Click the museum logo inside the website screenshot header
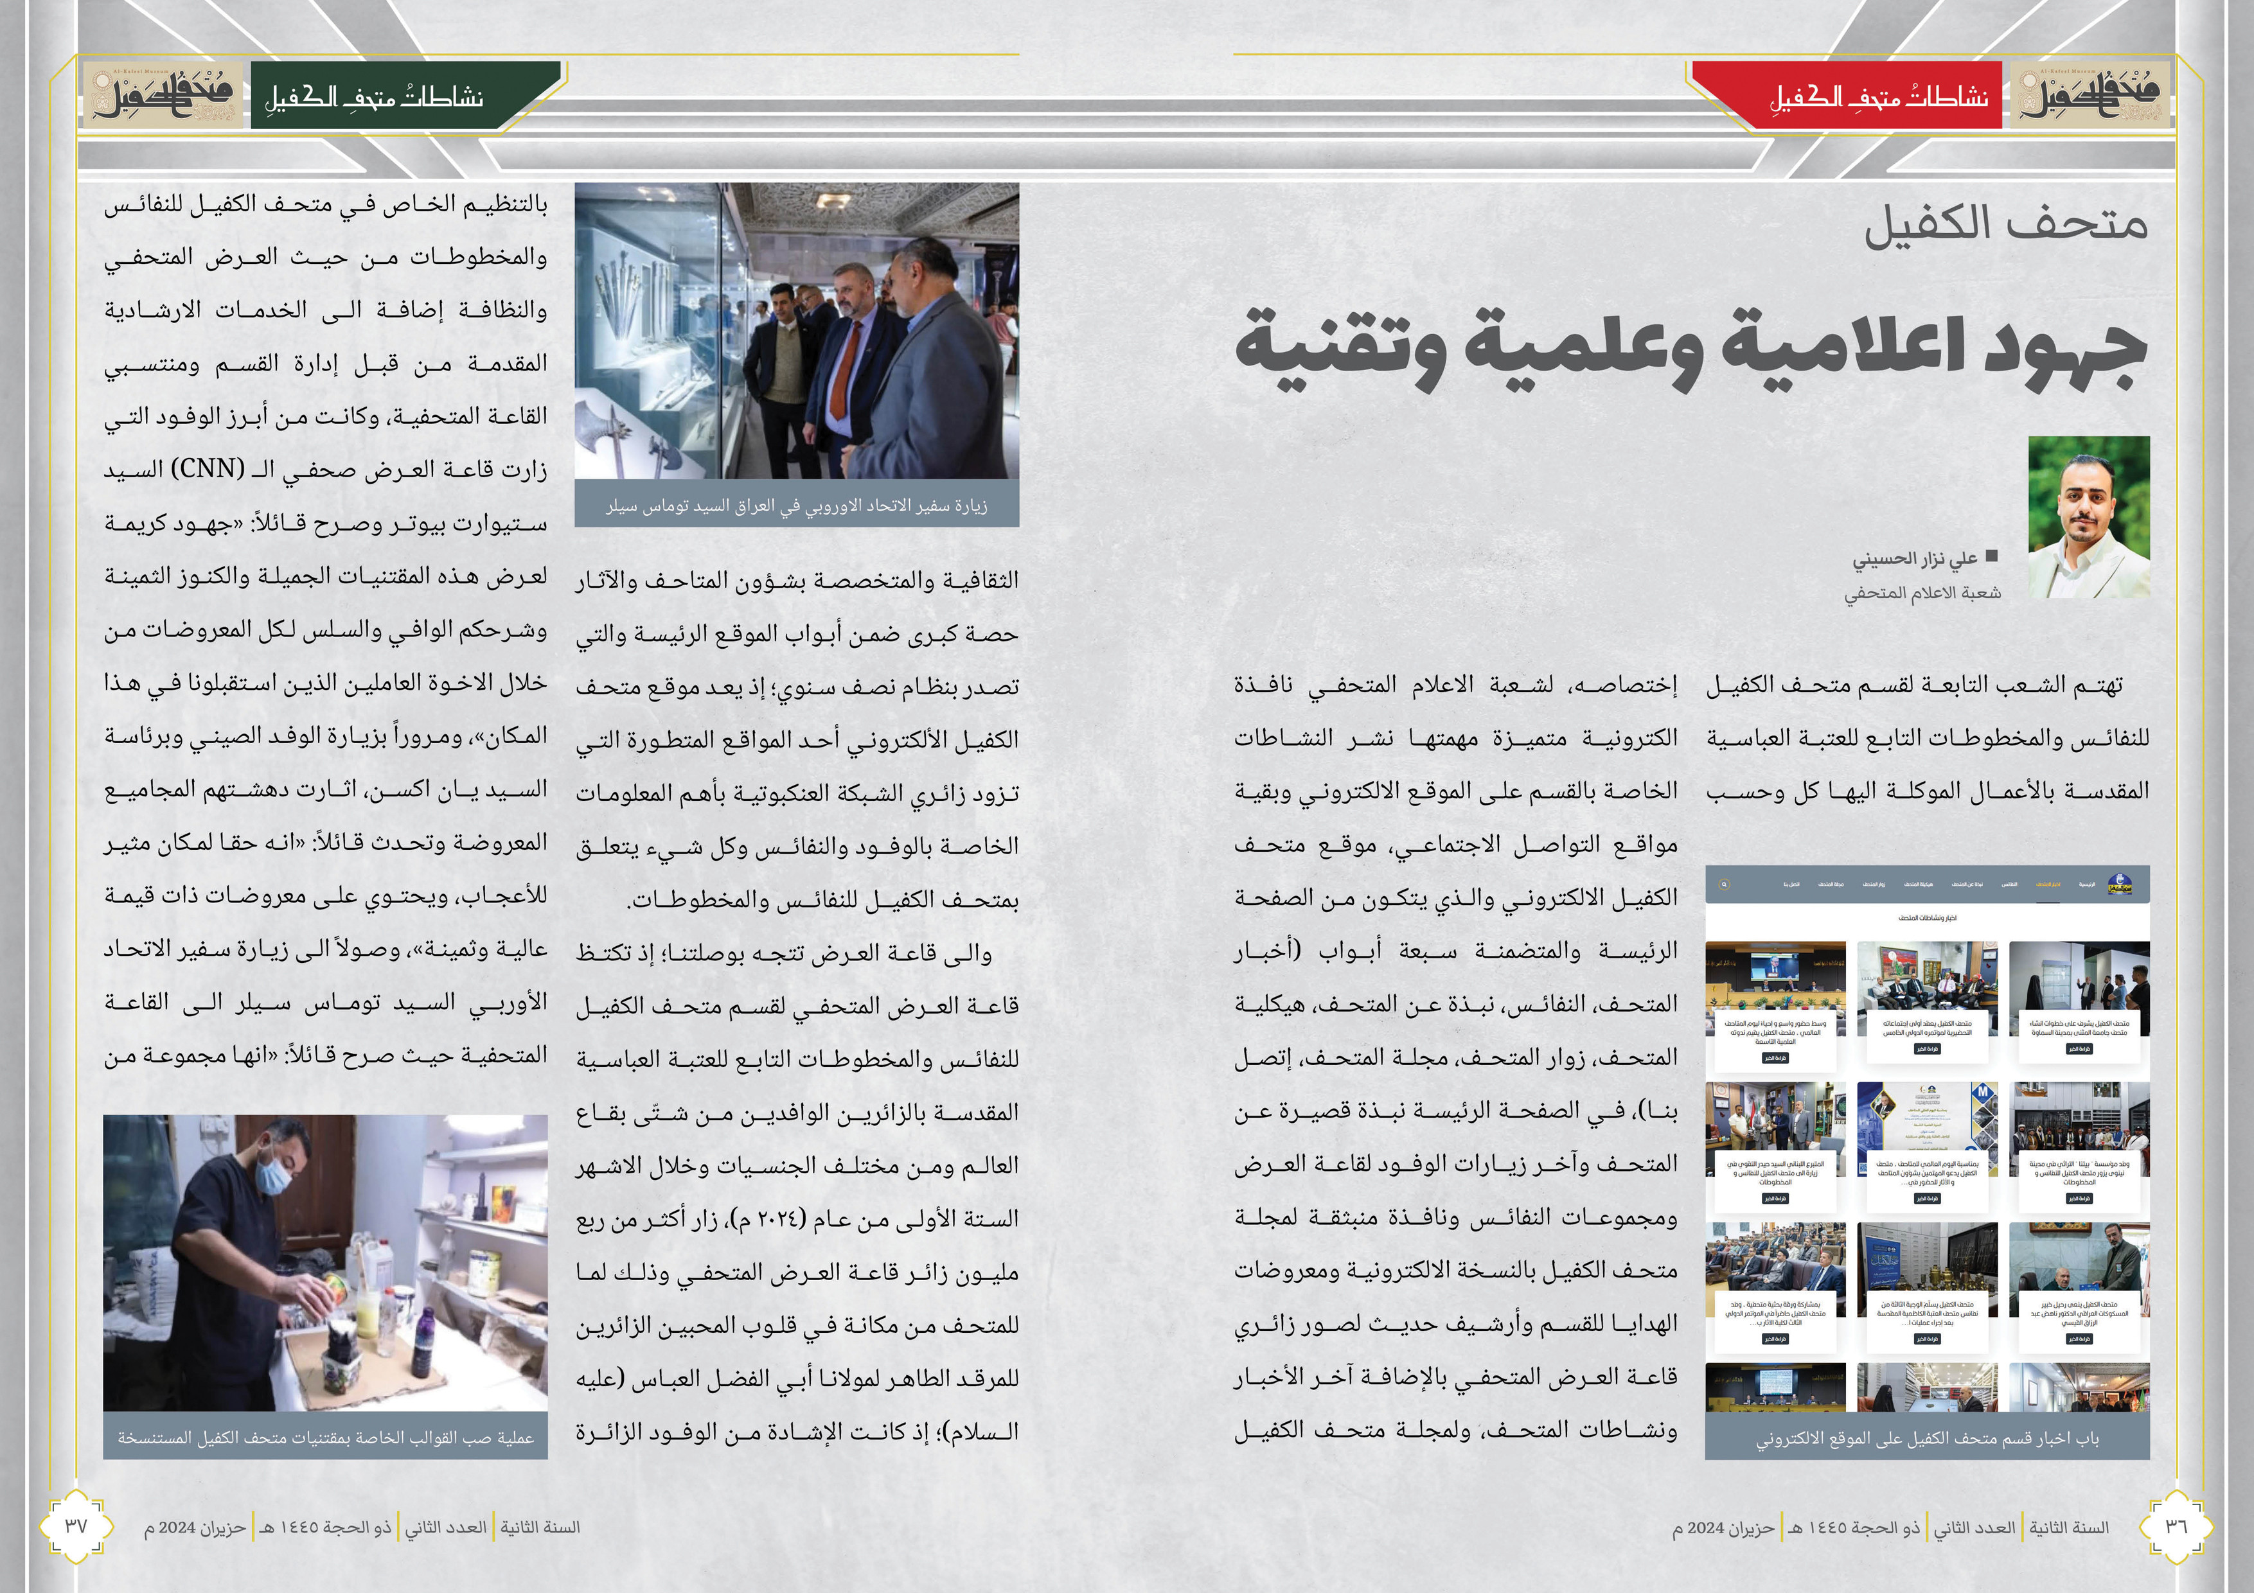 coord(2120,885)
